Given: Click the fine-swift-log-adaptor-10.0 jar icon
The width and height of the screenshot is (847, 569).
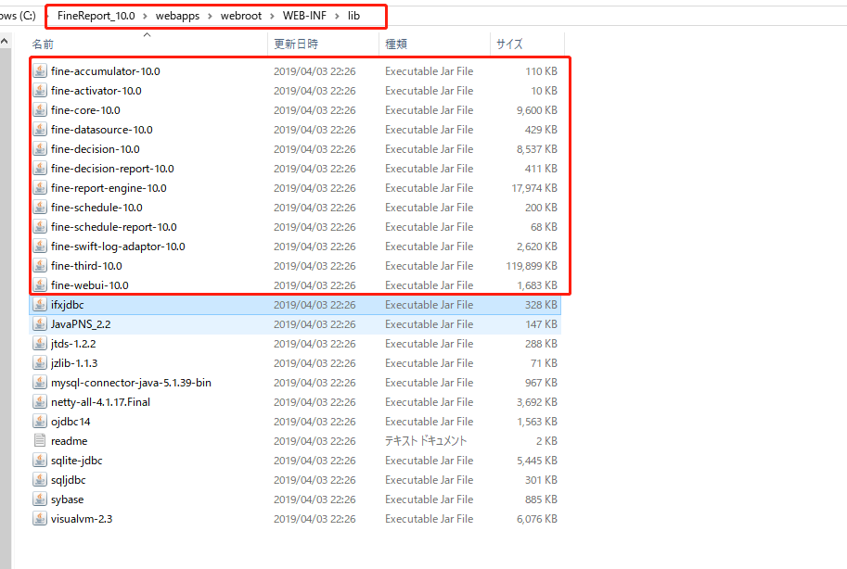Looking at the screenshot, I should pos(40,246).
